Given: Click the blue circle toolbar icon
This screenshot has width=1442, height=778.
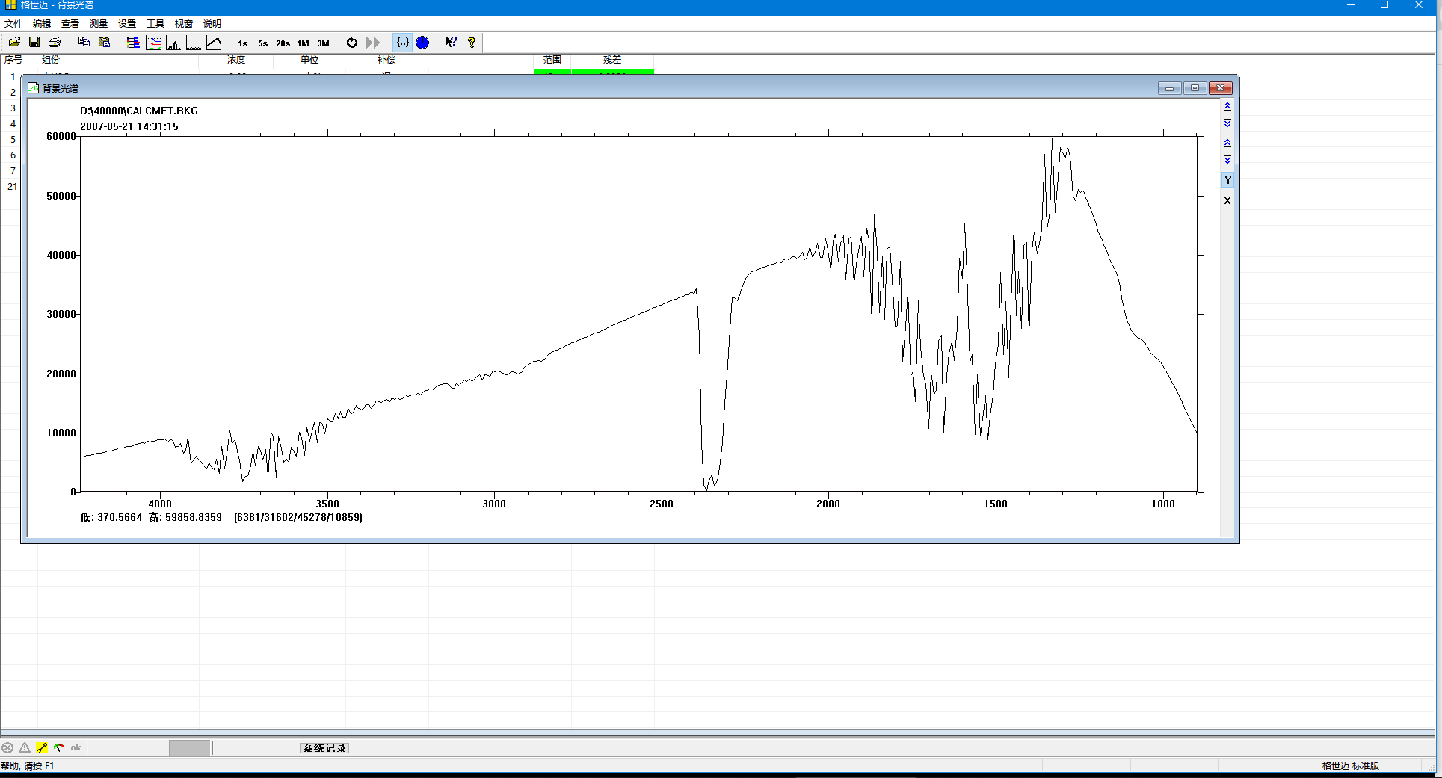Looking at the screenshot, I should click(x=422, y=43).
